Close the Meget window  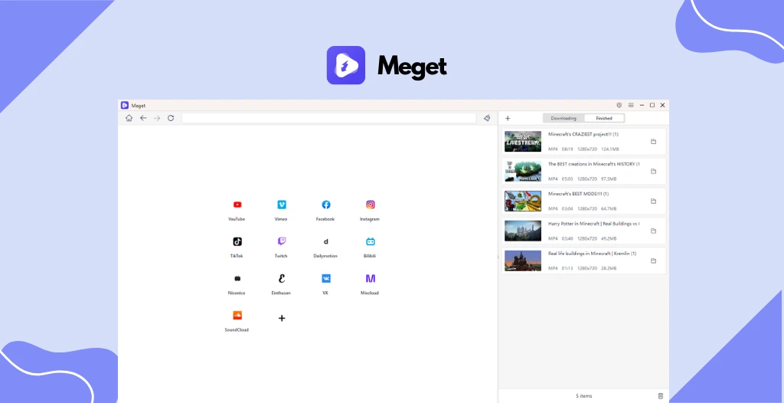[x=662, y=105]
